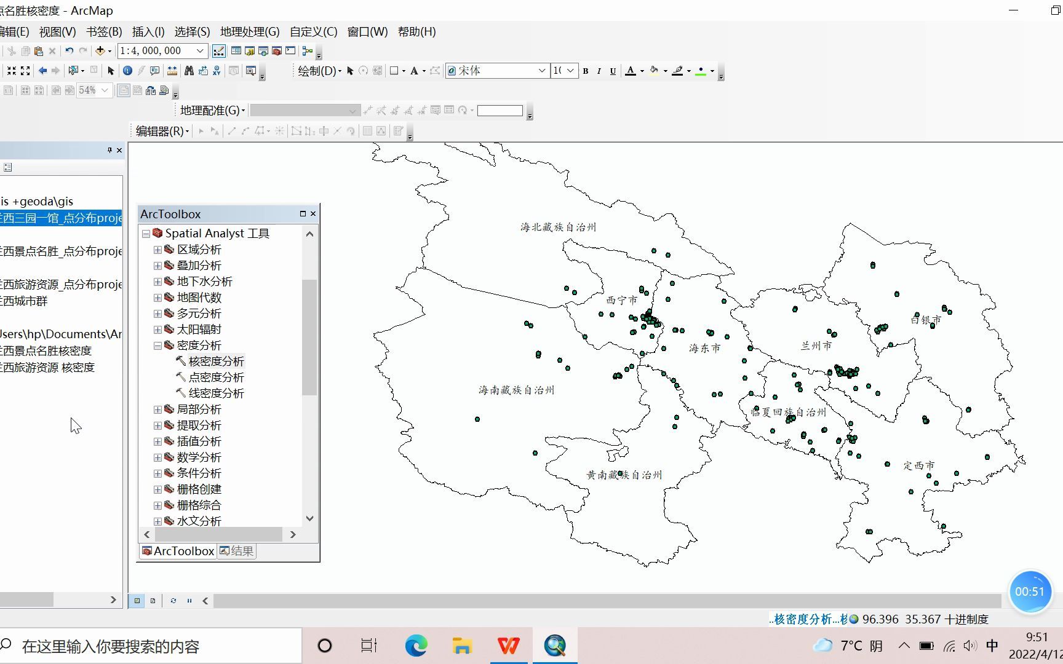Viewport: 1063px width, 664px height.
Task: Click the 编辑器(R) button
Action: 159,130
